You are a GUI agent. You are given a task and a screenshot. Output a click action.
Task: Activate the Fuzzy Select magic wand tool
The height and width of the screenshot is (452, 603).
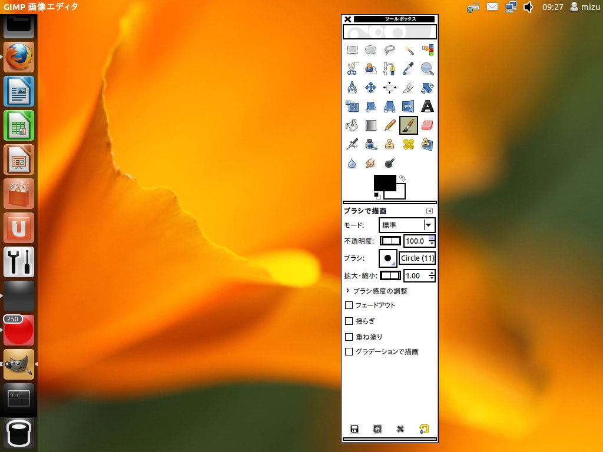pos(409,49)
